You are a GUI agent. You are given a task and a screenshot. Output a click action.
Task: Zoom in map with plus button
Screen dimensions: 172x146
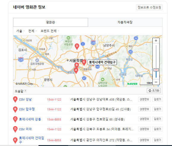tap(156, 41)
